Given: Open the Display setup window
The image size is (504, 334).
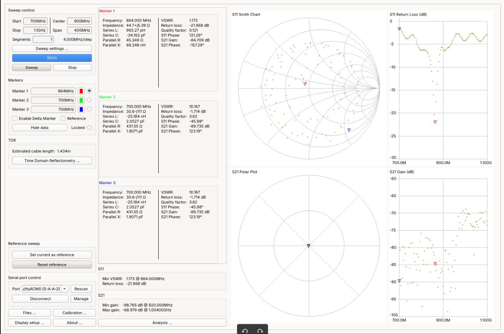Looking at the screenshot, I should (30, 323).
